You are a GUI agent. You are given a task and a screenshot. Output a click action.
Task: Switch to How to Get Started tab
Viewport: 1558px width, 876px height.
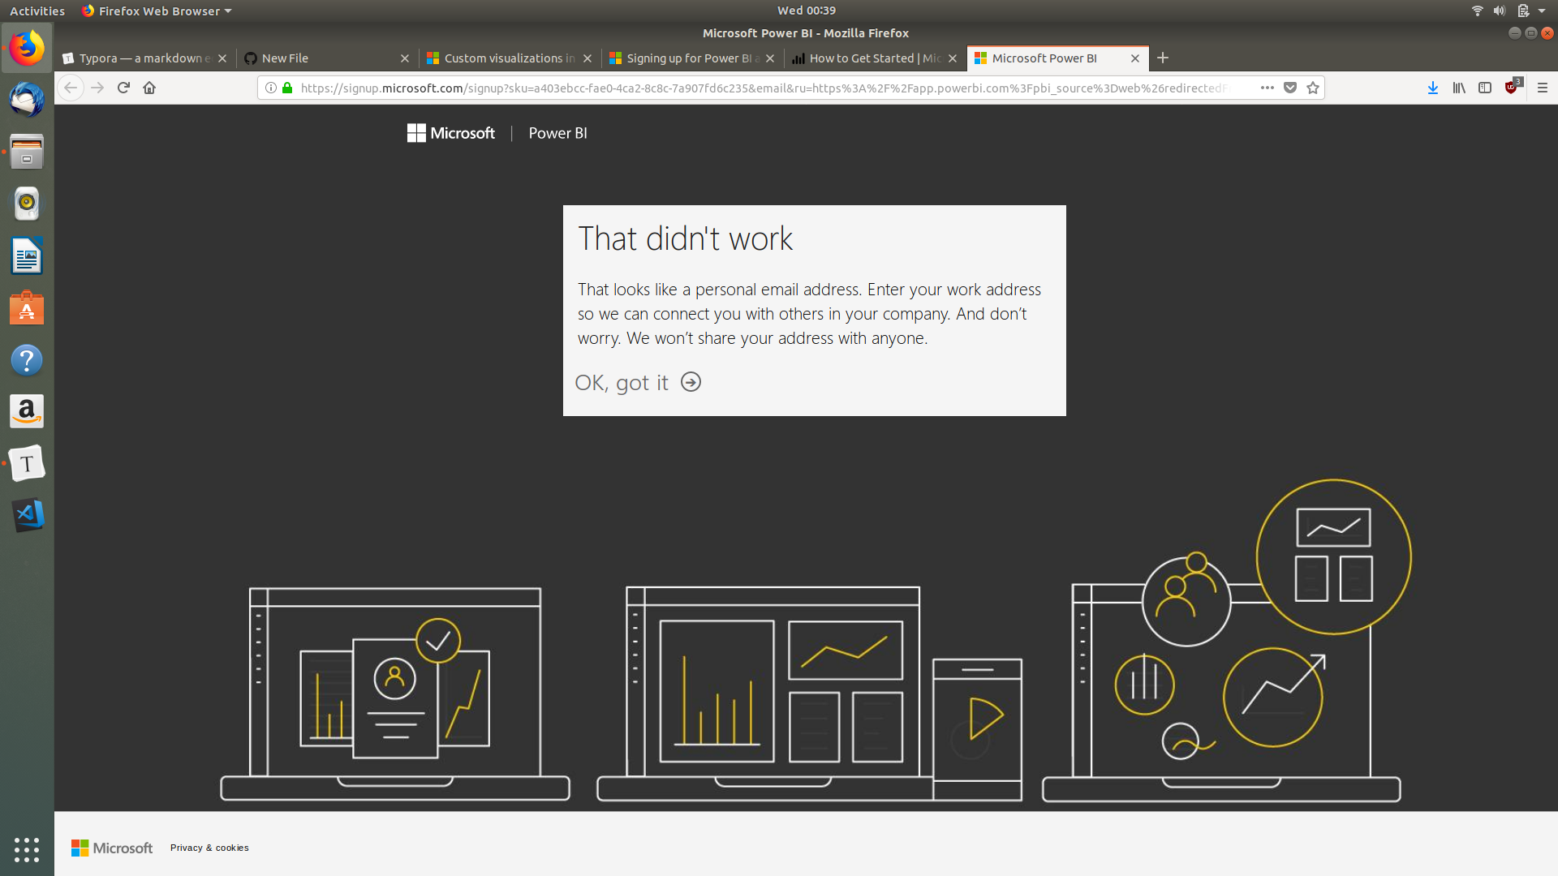(875, 58)
